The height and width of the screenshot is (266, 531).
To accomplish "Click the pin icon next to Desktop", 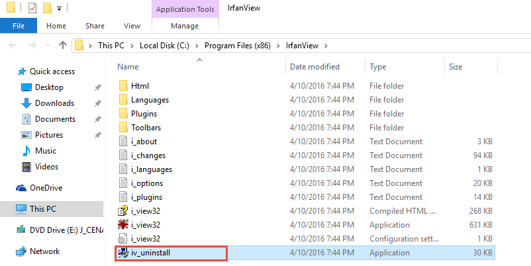I will tap(97, 87).
